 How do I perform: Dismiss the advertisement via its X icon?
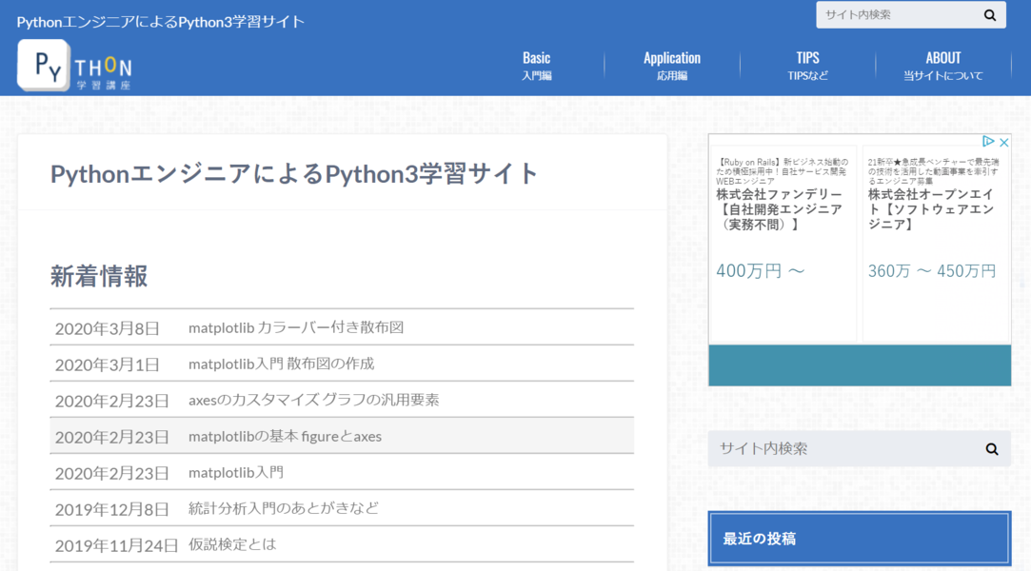click(x=1005, y=142)
